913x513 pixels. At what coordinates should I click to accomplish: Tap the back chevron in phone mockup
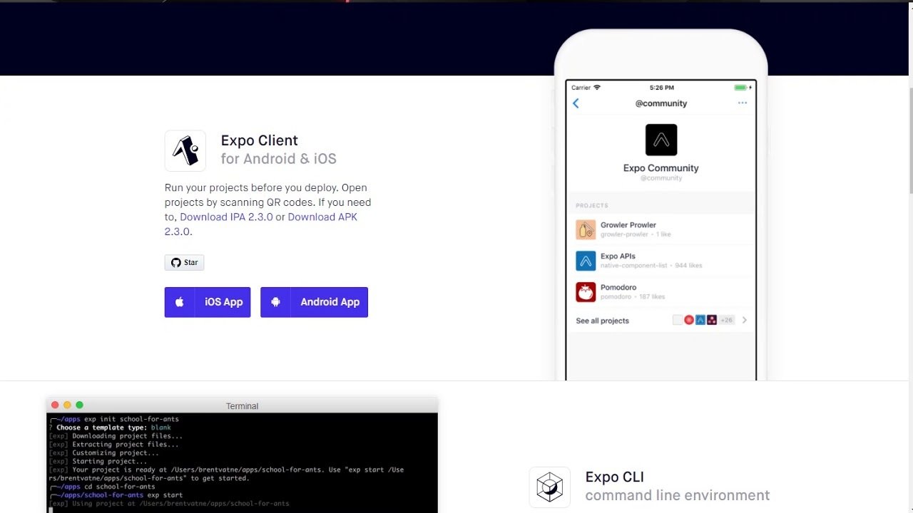[x=576, y=103]
